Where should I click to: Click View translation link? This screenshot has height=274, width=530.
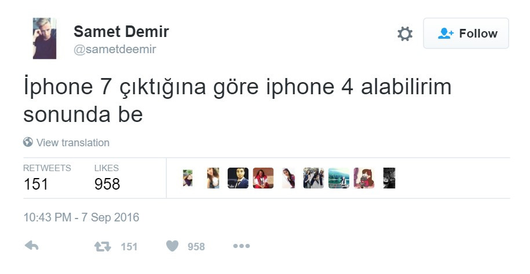[72, 143]
